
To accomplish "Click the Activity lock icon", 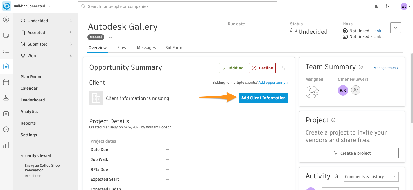I will point(336,176).
